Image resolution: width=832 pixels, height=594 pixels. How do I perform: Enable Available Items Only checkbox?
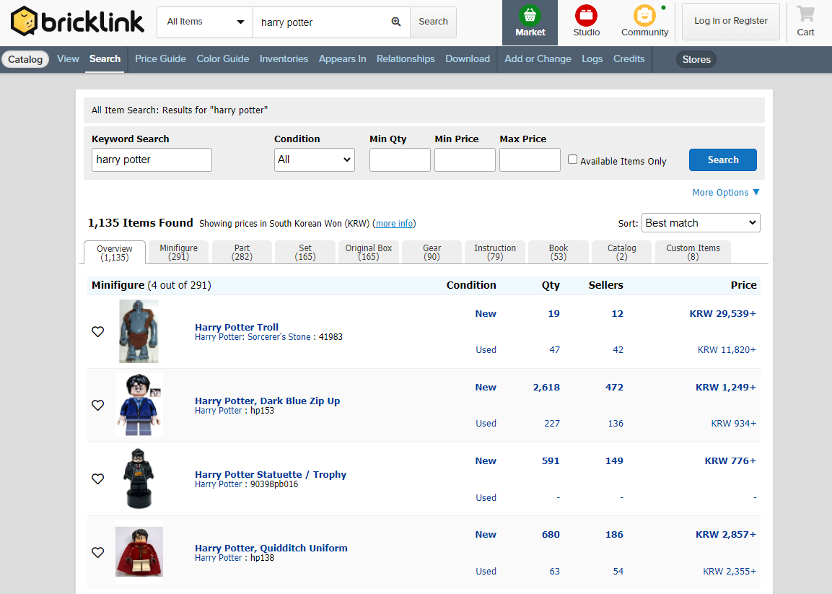[x=572, y=160]
